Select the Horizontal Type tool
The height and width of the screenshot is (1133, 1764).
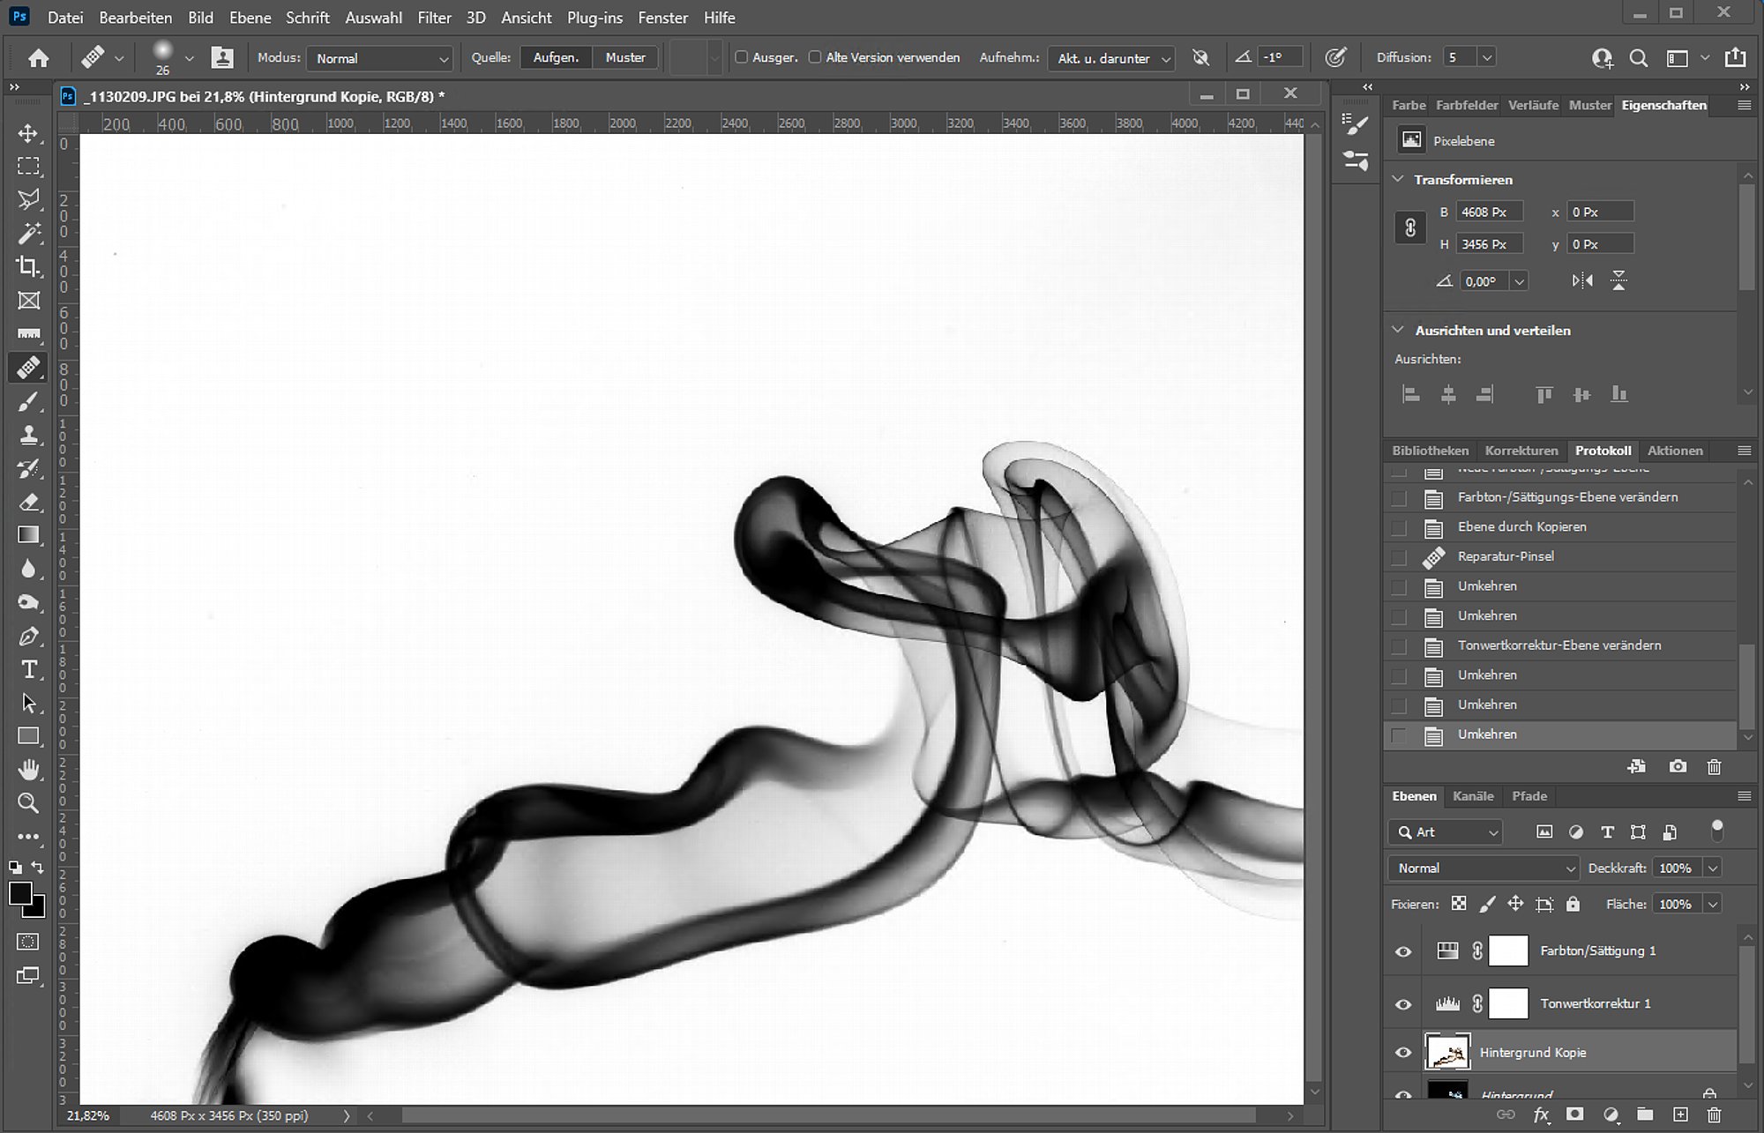pyautogui.click(x=28, y=669)
